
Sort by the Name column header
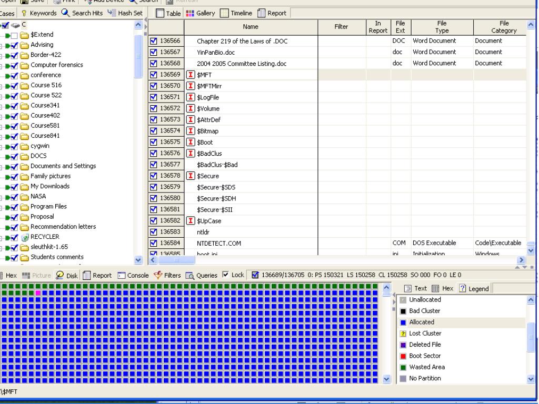coord(251,27)
